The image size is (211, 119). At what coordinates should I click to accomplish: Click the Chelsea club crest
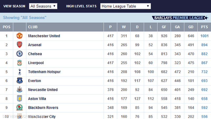(x=20, y=54)
